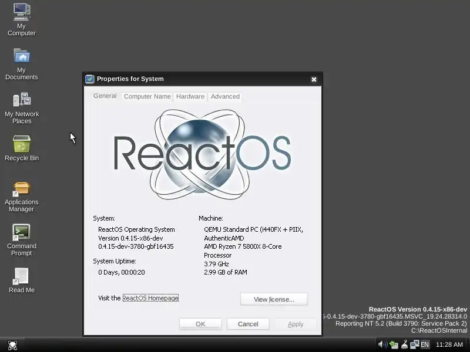This screenshot has width=470, height=352.
Task: Open the ReactOS Homepage link
Action: click(150, 298)
